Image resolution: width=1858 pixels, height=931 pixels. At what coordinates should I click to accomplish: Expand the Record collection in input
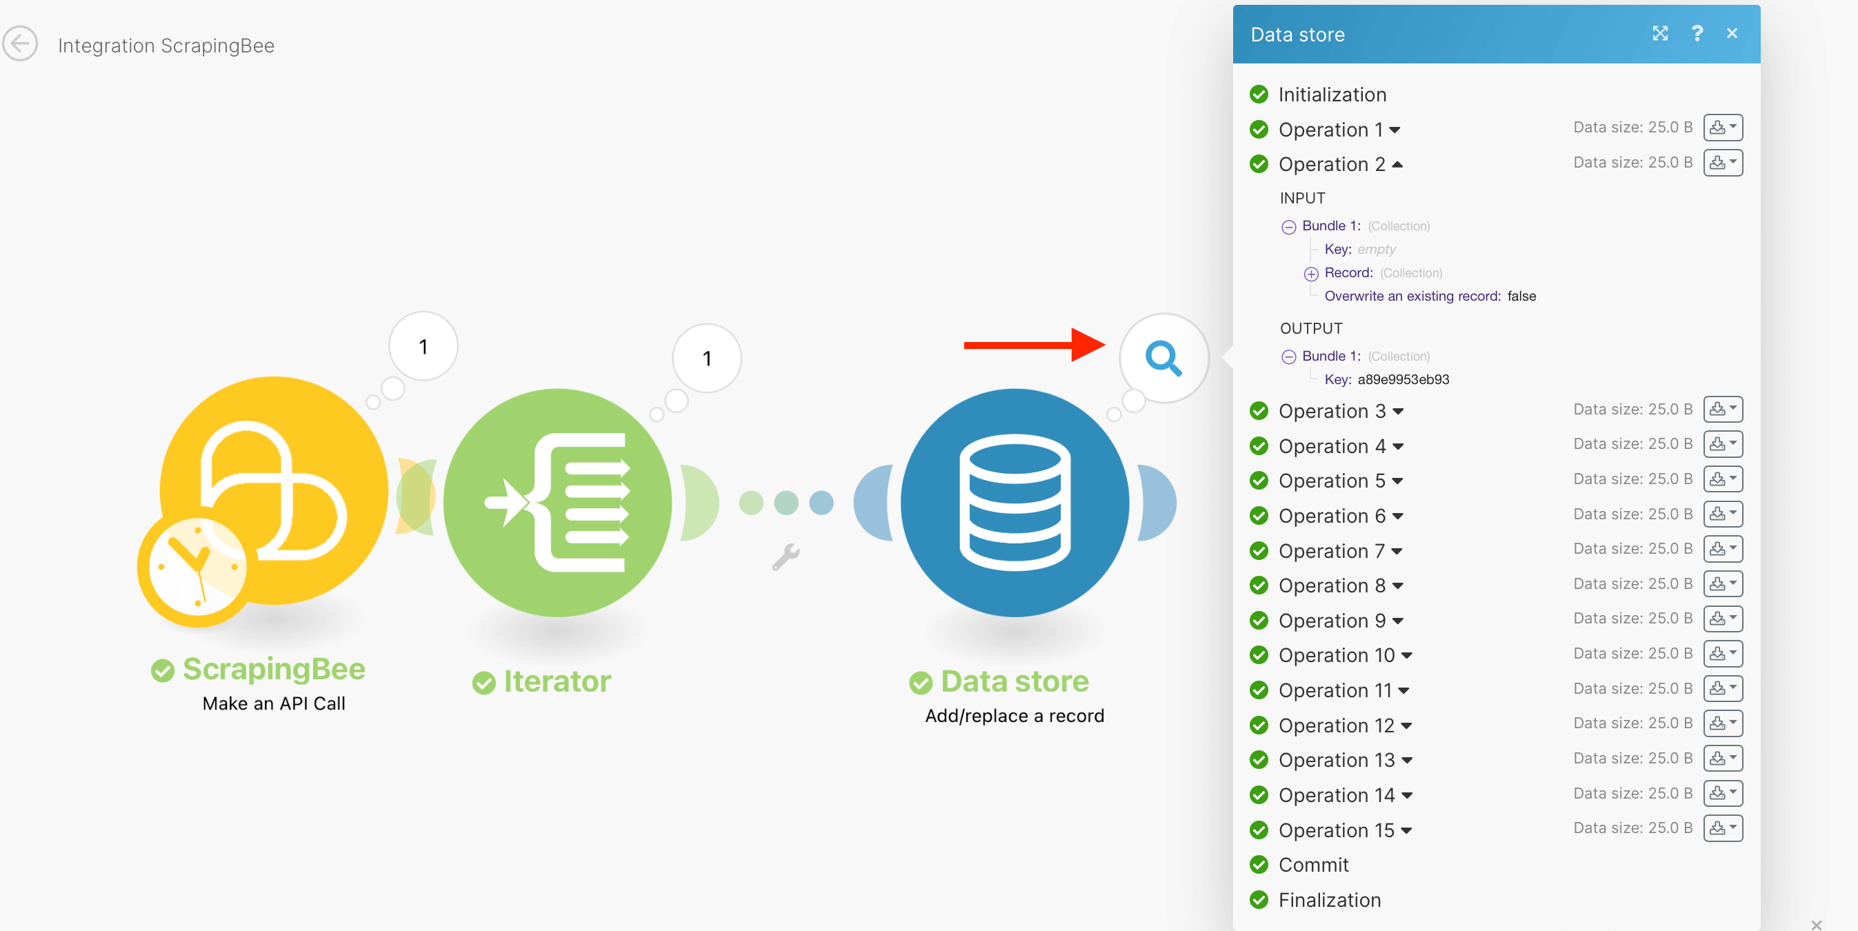1310,273
